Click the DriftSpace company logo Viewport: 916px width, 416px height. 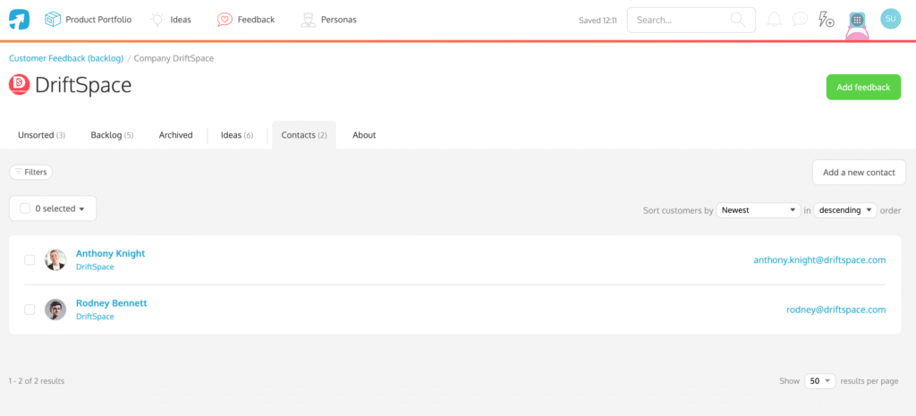19,85
